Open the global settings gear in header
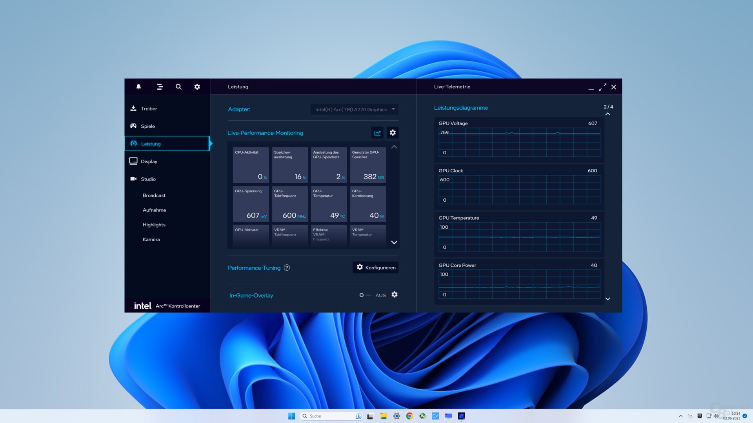Image resolution: width=753 pixels, height=423 pixels. [197, 87]
